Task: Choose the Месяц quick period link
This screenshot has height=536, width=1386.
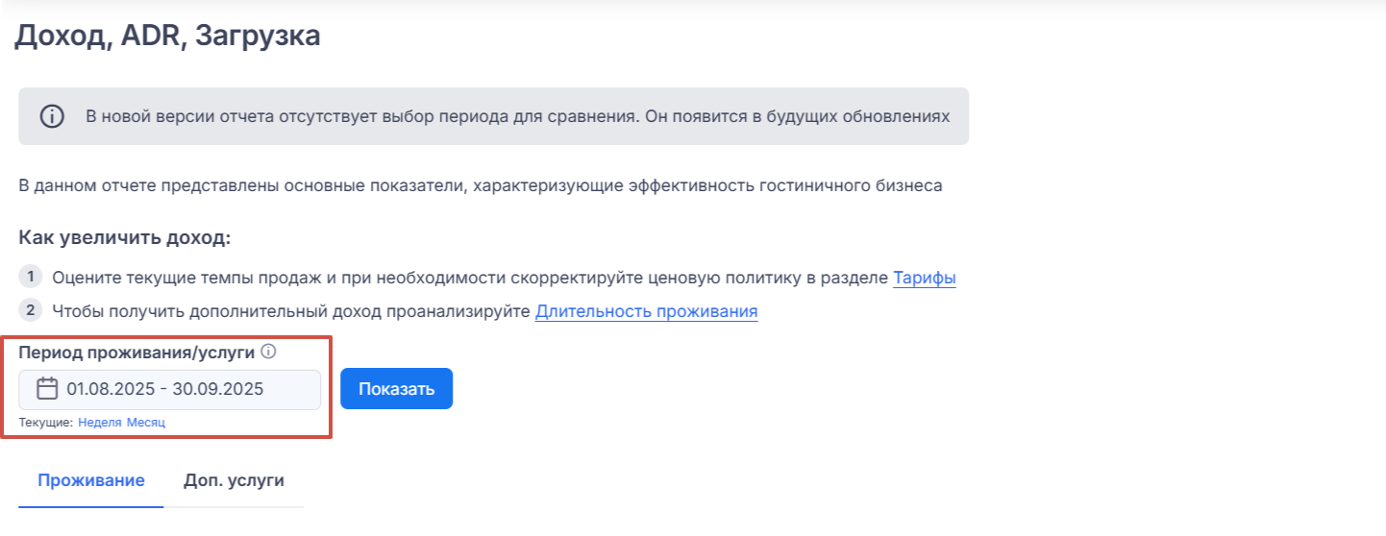Action: click(x=146, y=423)
